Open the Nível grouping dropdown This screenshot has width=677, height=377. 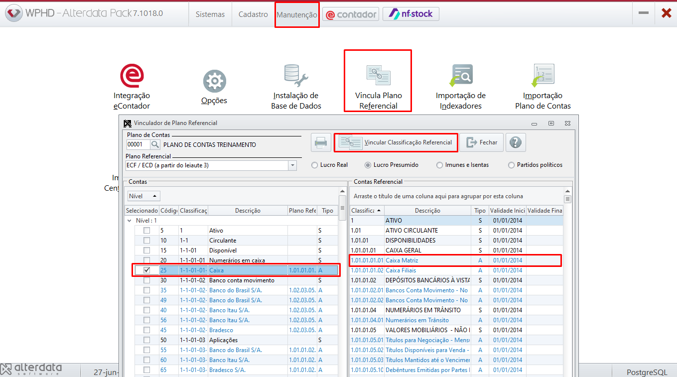[144, 196]
